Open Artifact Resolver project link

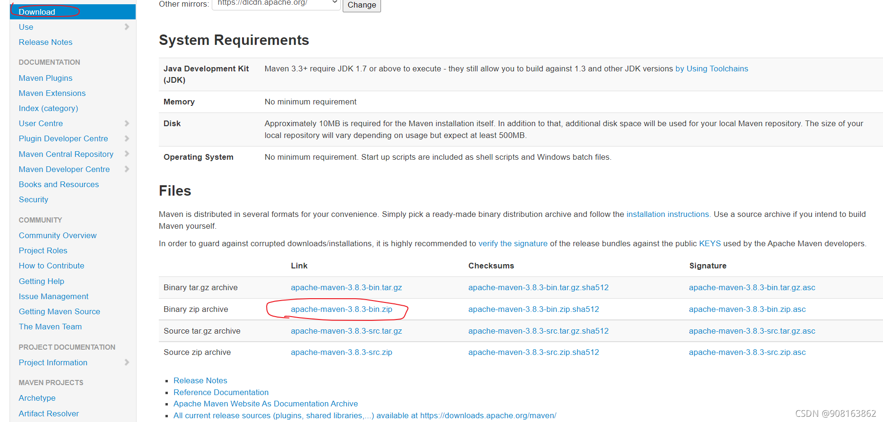tap(49, 413)
